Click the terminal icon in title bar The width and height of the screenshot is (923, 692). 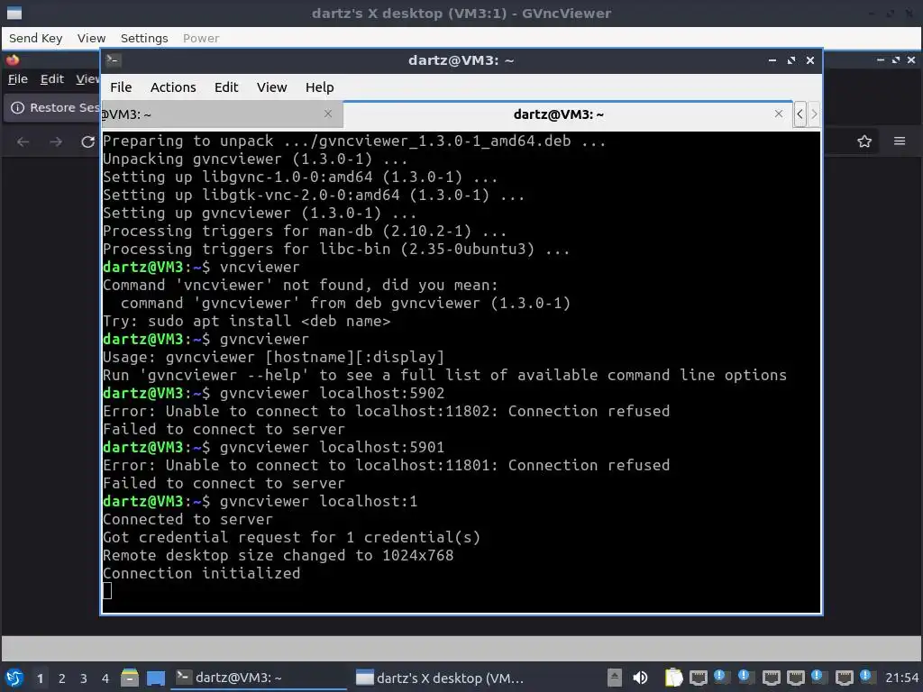pos(113,60)
